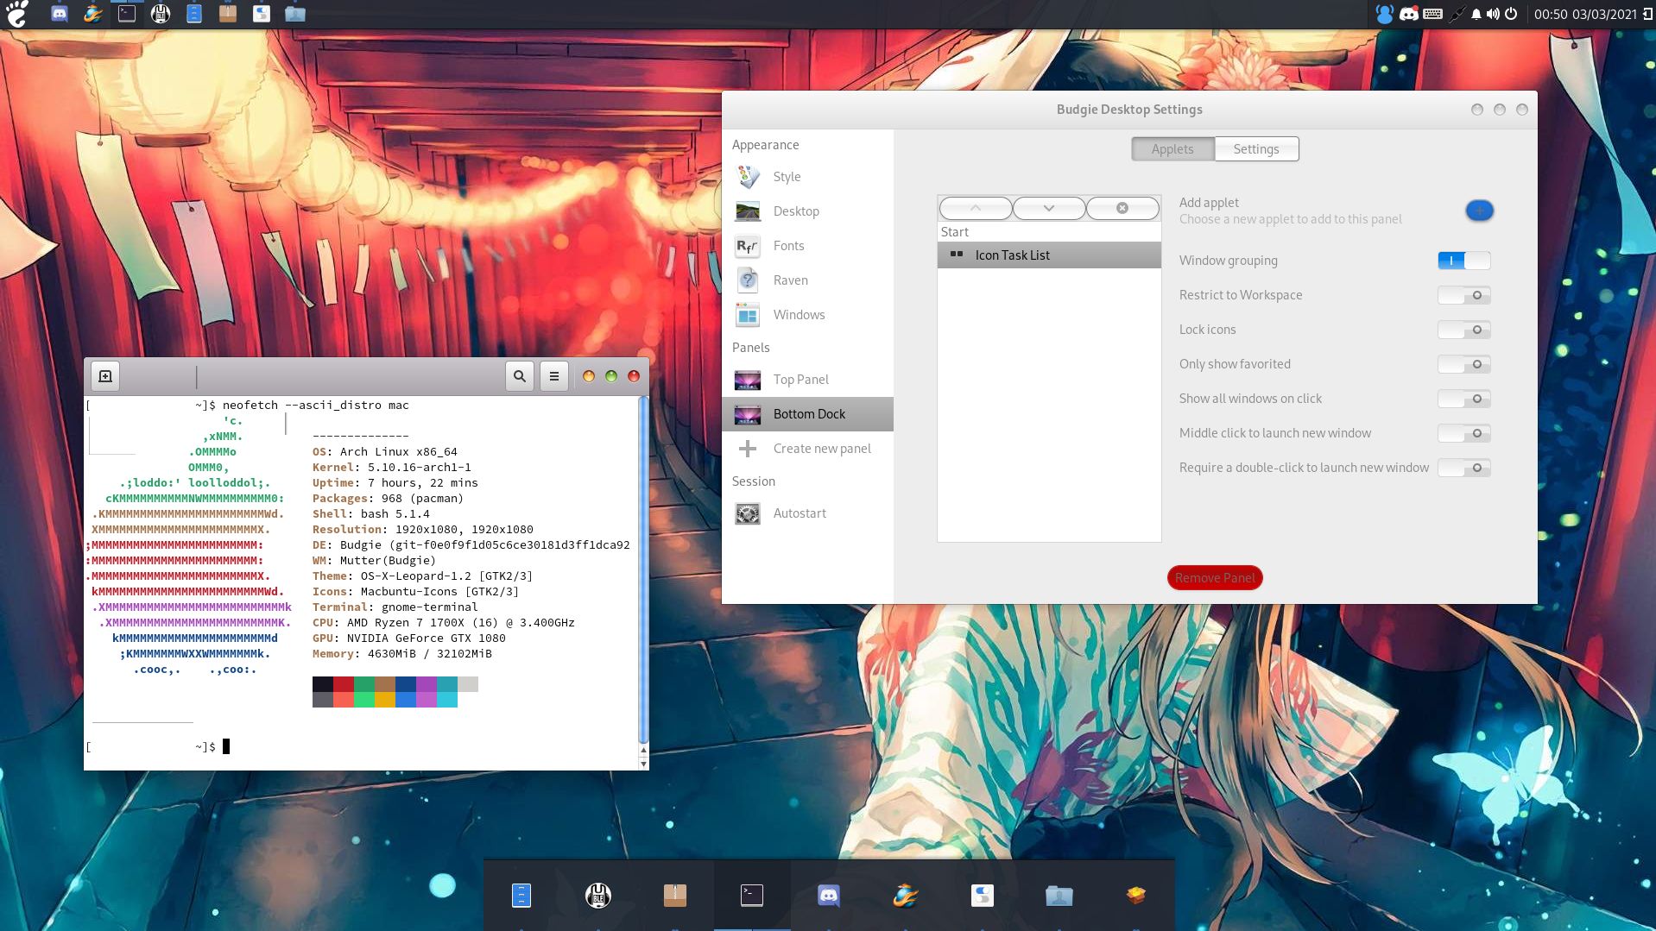Image resolution: width=1656 pixels, height=931 pixels.
Task: Open the archive manager in bottom dock
Action: 675,896
